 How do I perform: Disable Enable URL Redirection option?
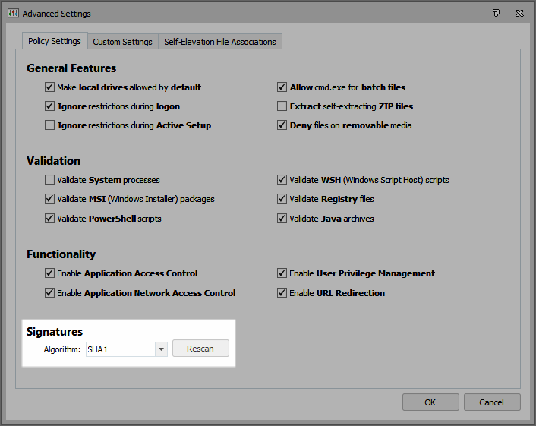[x=282, y=293]
